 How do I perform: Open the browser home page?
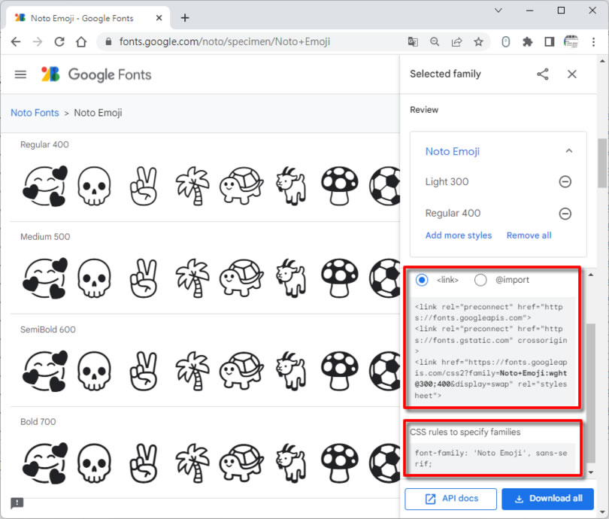coord(81,41)
